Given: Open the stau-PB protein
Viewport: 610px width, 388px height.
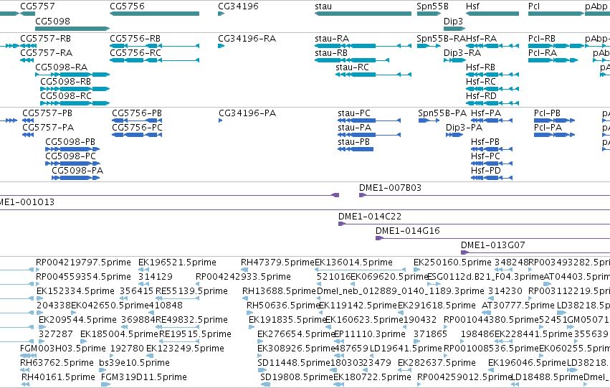Looking at the screenshot, I should [356, 149].
